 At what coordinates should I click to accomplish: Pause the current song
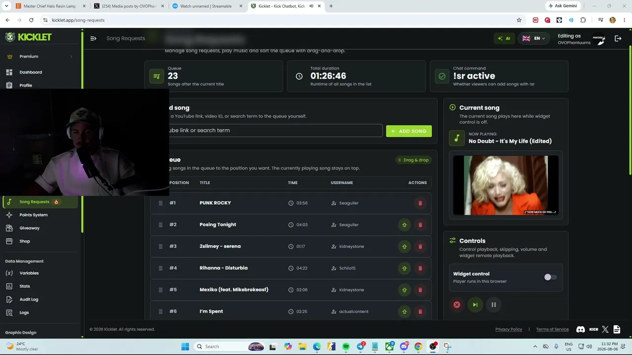click(493, 305)
